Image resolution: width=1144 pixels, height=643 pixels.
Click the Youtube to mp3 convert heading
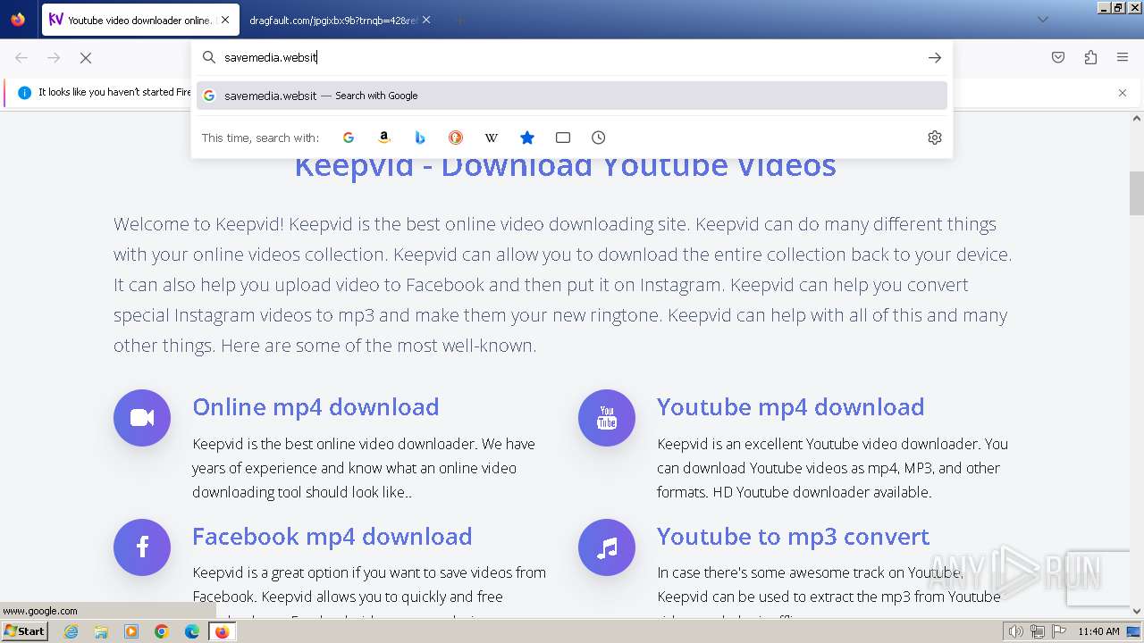click(793, 537)
